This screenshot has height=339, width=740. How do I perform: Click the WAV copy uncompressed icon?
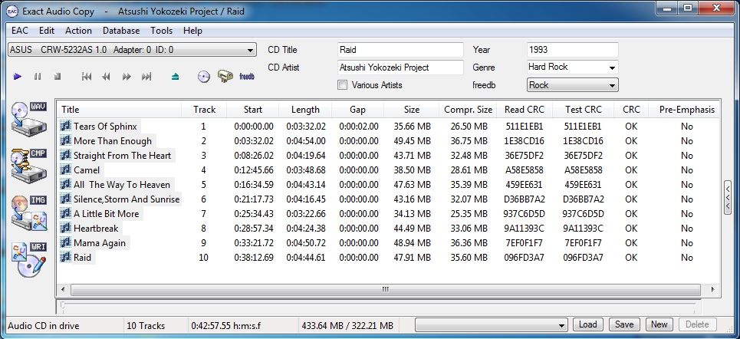(x=29, y=117)
